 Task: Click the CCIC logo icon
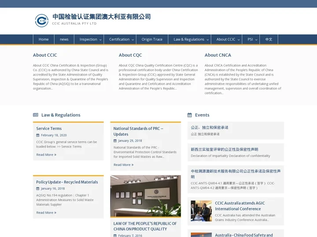coord(42,20)
